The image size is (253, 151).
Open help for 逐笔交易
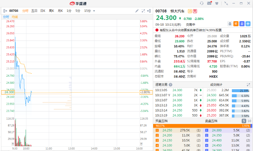170,85
